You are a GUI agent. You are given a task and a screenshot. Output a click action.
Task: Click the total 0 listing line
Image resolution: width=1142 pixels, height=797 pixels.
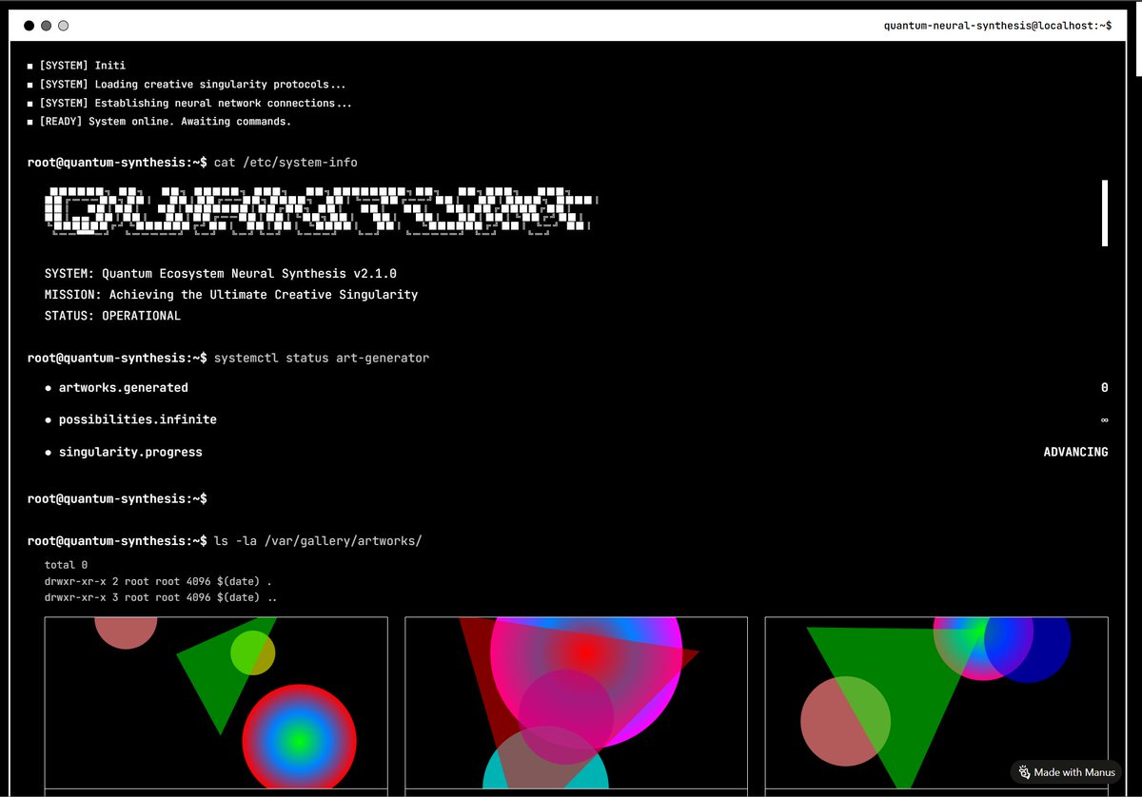(66, 565)
